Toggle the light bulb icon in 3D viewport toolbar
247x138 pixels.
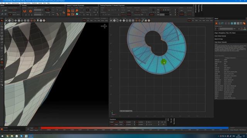(38, 20)
